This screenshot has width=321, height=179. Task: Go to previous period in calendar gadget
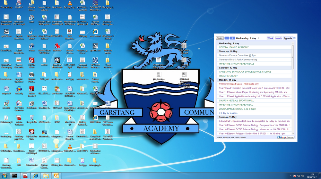[x=227, y=38]
